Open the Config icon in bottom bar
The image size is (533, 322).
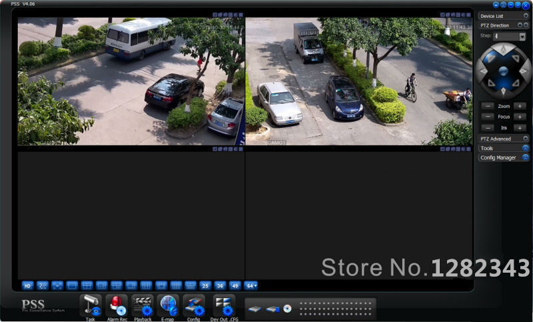[x=194, y=305]
